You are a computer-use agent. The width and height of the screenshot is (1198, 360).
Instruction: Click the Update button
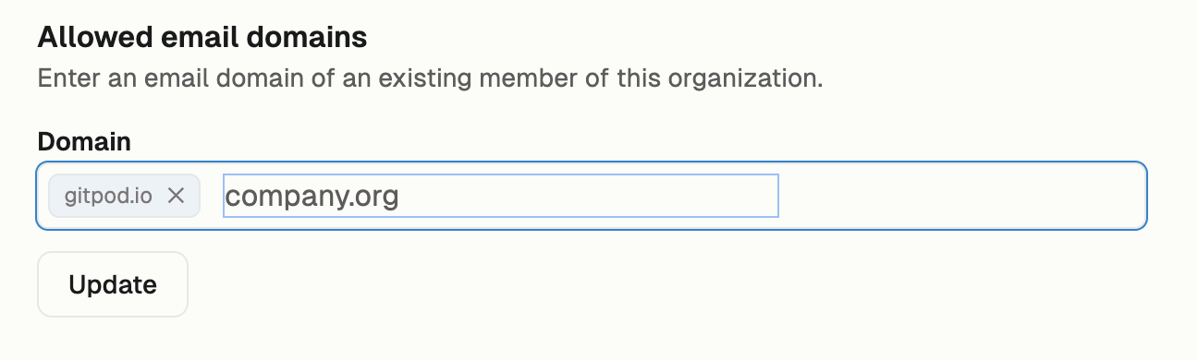click(x=113, y=284)
